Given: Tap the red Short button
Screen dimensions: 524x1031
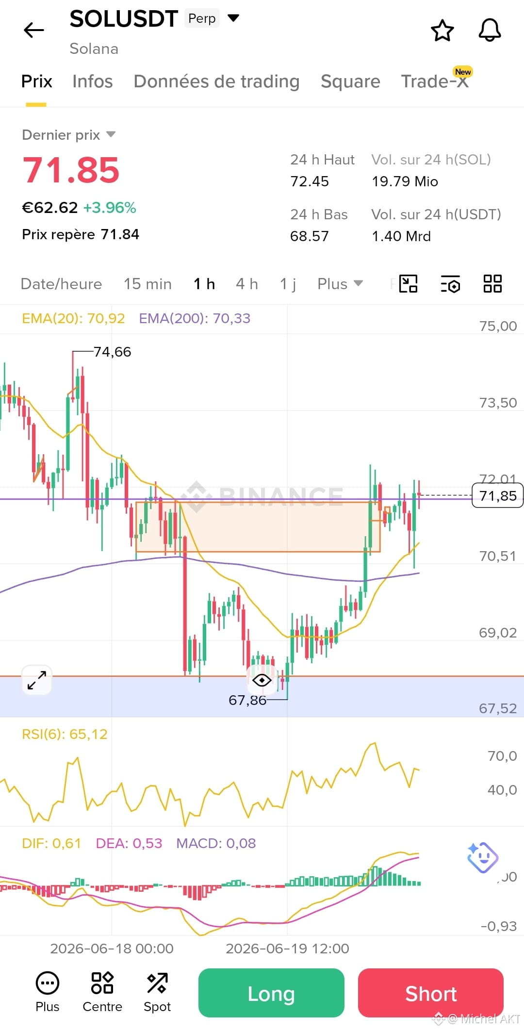Looking at the screenshot, I should (x=431, y=993).
